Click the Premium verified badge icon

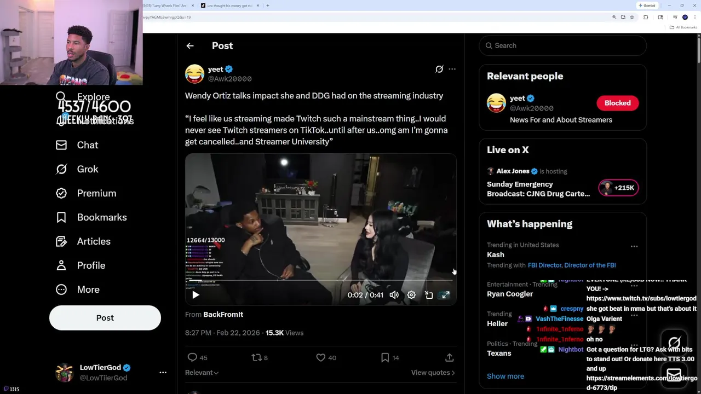61,193
